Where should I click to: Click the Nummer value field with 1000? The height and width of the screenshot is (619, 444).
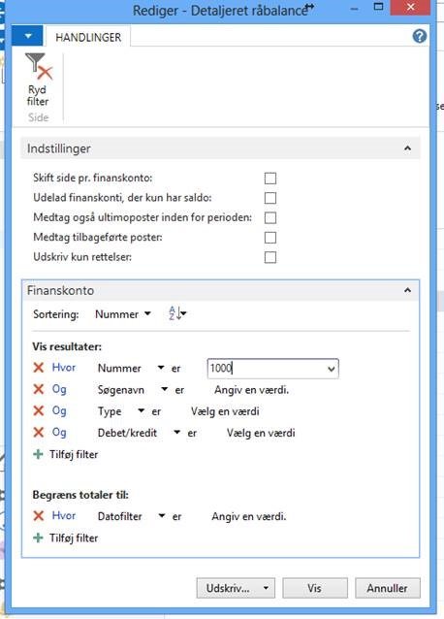(x=272, y=369)
